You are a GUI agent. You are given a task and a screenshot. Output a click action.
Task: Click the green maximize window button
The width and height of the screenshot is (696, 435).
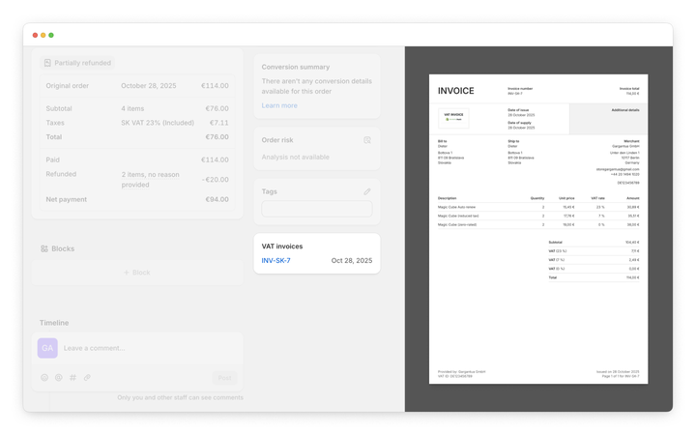tap(51, 35)
